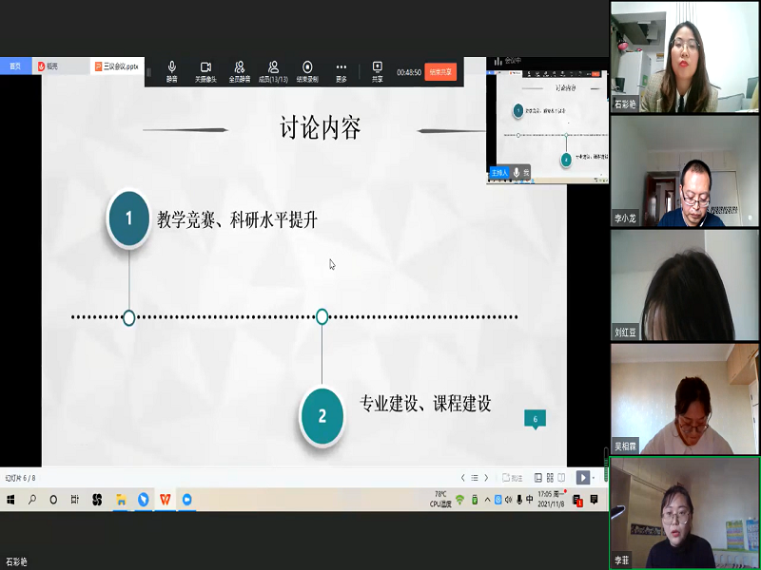The width and height of the screenshot is (761, 570).
Task: Go to the previous slide arrow
Action: point(463,478)
